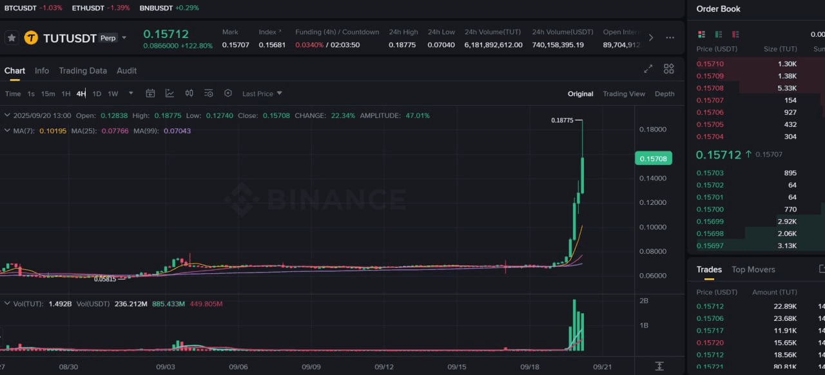Show both bids and asks order book view
This screenshot has height=375, width=825.
(x=702, y=34)
